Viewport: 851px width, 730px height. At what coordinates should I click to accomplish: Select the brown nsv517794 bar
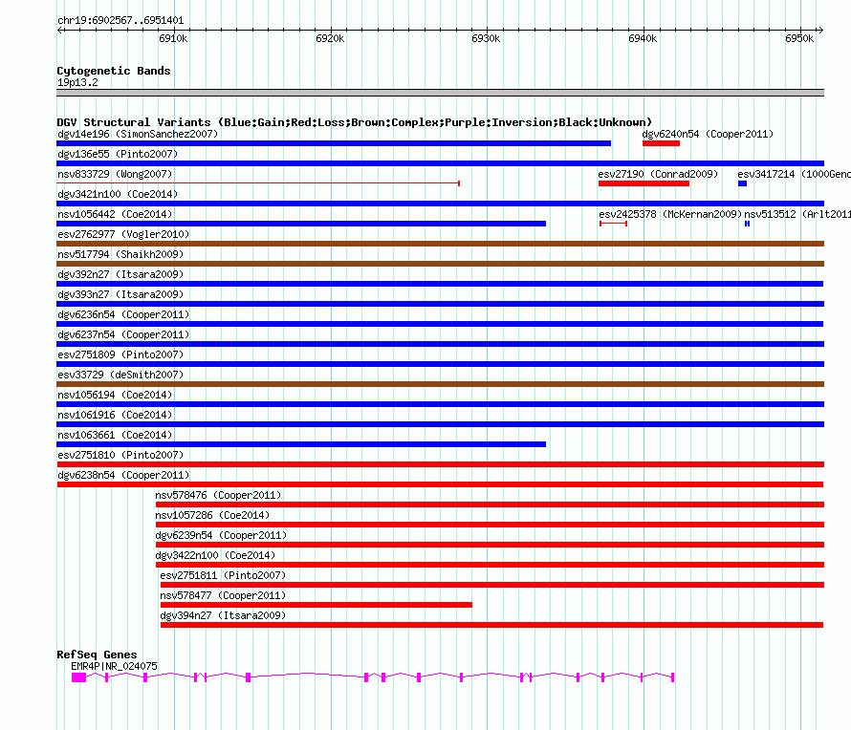click(440, 264)
